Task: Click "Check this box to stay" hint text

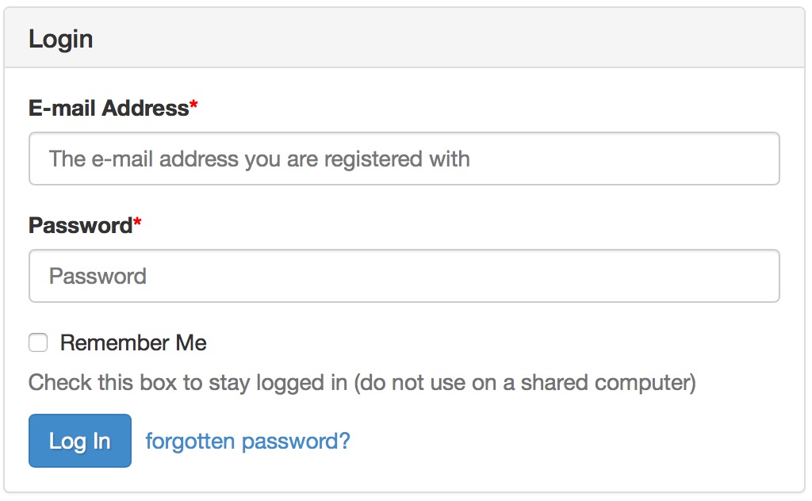Action: [x=127, y=383]
